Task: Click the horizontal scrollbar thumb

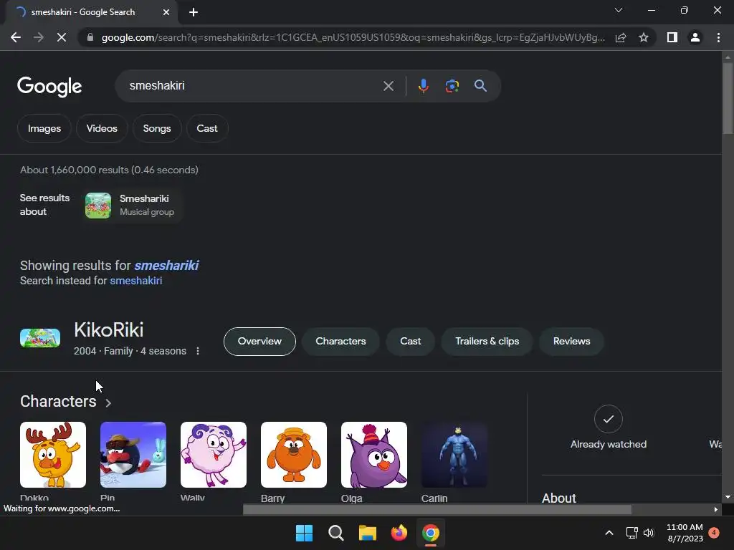Action: click(x=437, y=509)
